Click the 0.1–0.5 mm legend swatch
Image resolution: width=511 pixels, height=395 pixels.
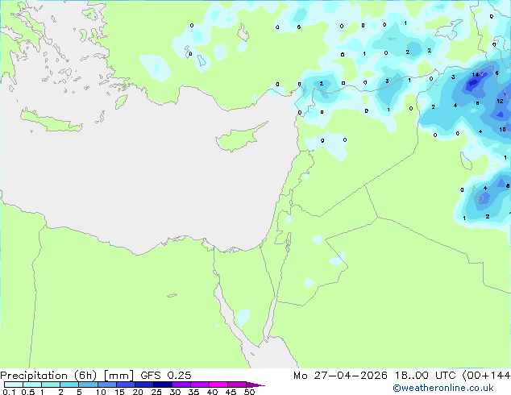click(x=14, y=385)
